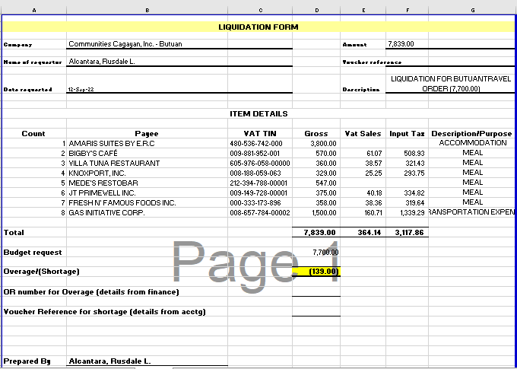This screenshot has height=369, width=517.
Task: Click TIN 009-881-952-001
Action: (260, 154)
